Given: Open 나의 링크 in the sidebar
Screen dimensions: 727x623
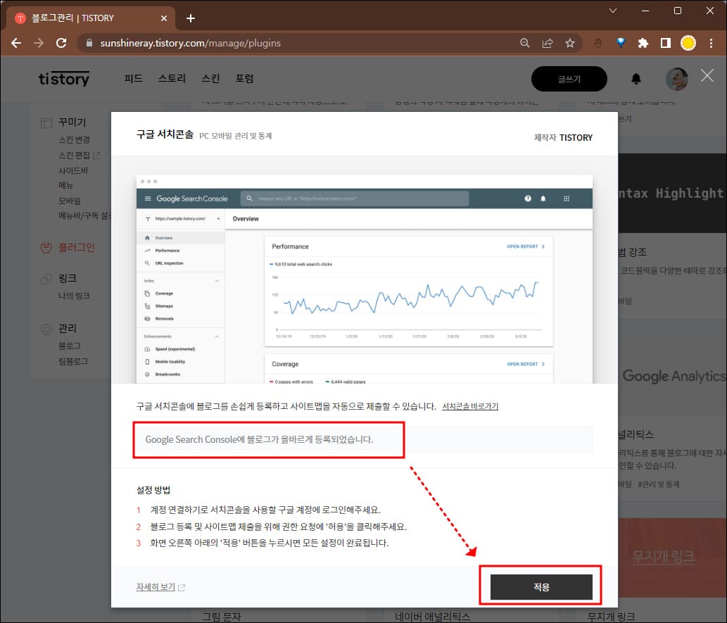Looking at the screenshot, I should (74, 296).
